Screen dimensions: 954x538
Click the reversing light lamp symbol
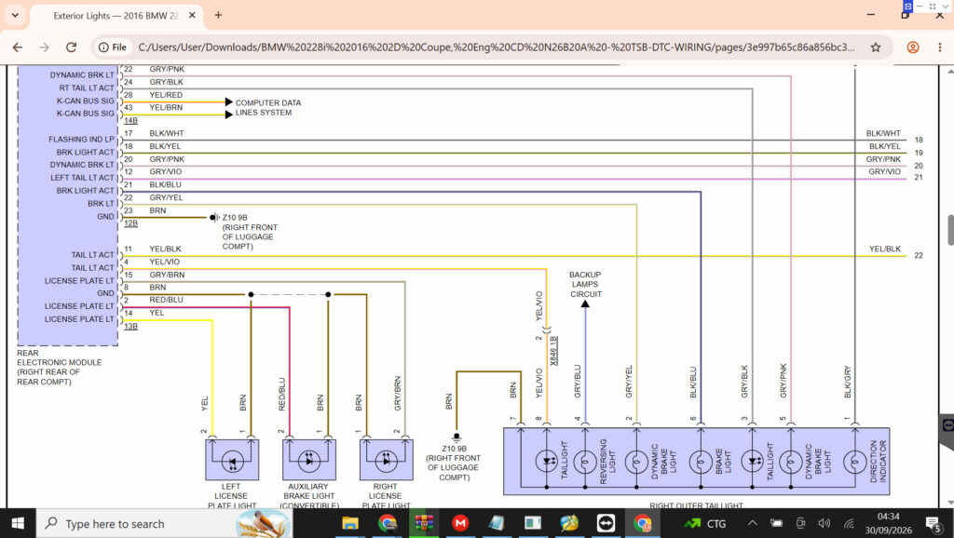pos(585,462)
